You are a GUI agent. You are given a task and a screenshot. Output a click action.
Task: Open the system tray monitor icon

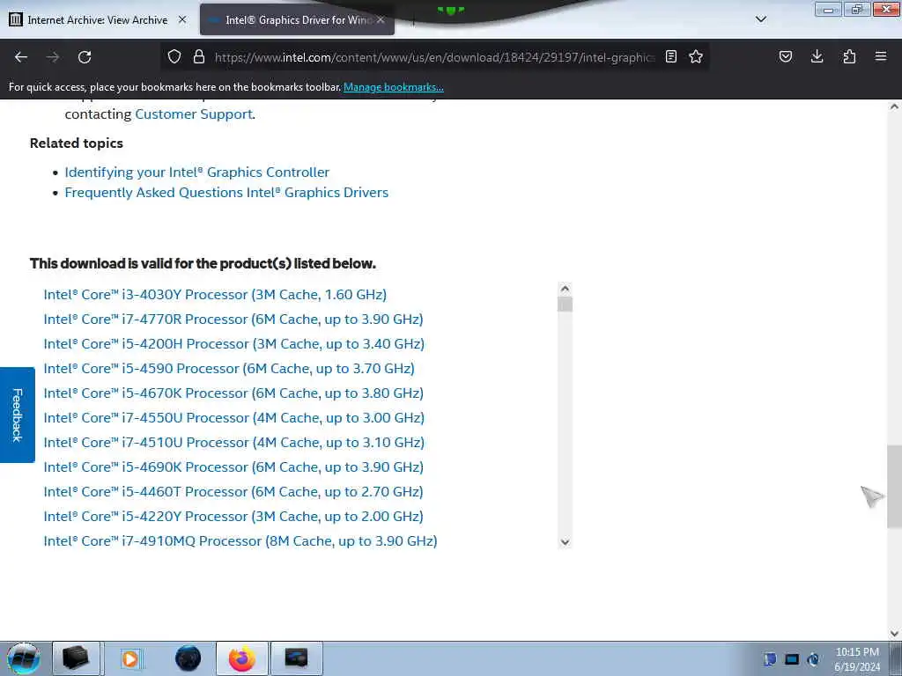pos(792,659)
